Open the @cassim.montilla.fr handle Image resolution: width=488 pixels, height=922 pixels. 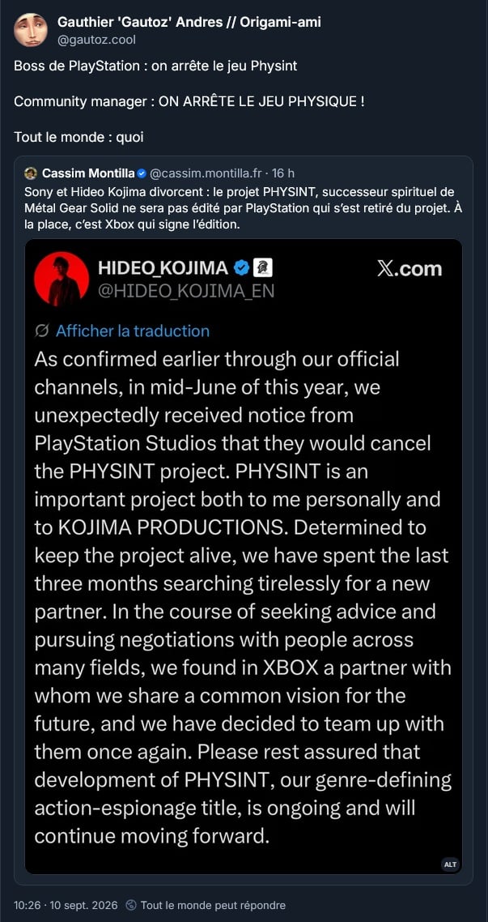tap(205, 173)
